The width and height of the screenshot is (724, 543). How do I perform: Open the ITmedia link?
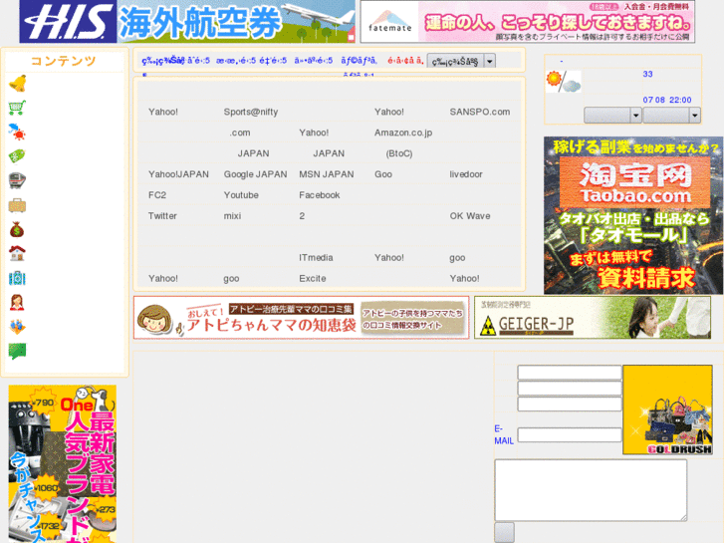pos(316,257)
